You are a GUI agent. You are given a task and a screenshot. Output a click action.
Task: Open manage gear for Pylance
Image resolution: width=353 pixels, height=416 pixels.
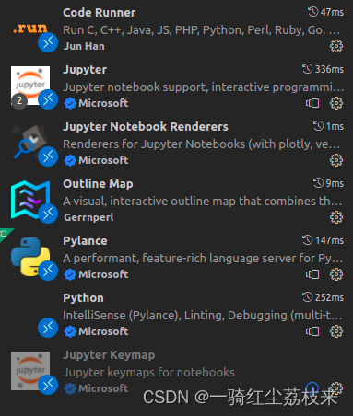pyautogui.click(x=336, y=274)
